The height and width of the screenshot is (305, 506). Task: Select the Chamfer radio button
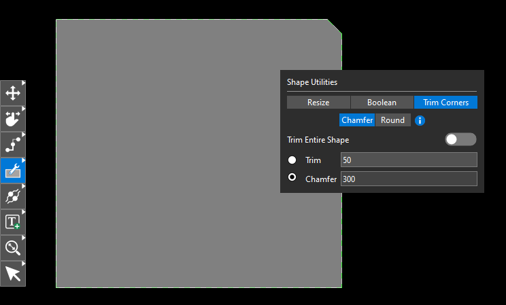coord(292,177)
